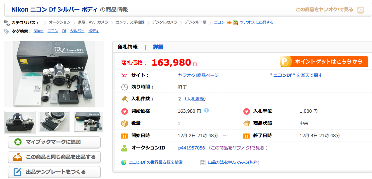Open the 詳細 tab
372x179 pixels.
[158, 47]
